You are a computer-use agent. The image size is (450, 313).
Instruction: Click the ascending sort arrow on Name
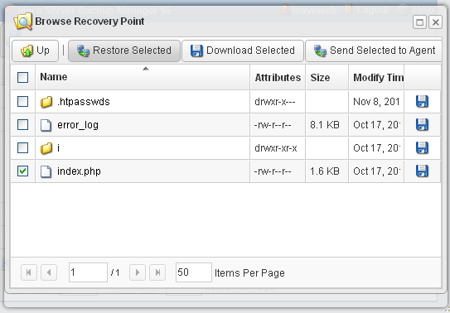coord(146,69)
